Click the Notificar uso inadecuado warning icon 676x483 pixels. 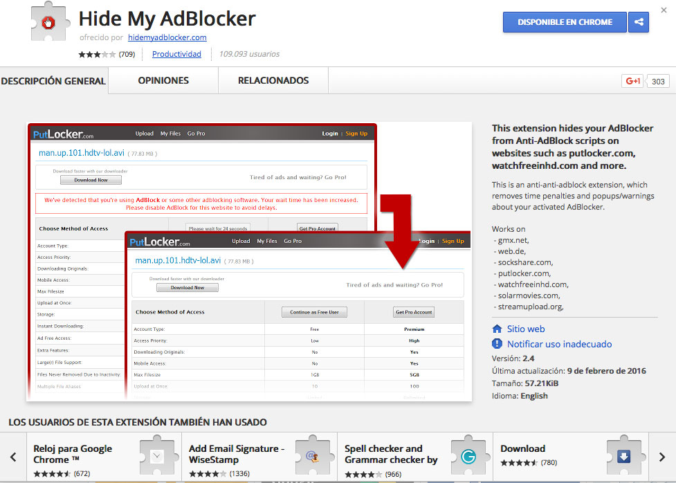click(497, 344)
